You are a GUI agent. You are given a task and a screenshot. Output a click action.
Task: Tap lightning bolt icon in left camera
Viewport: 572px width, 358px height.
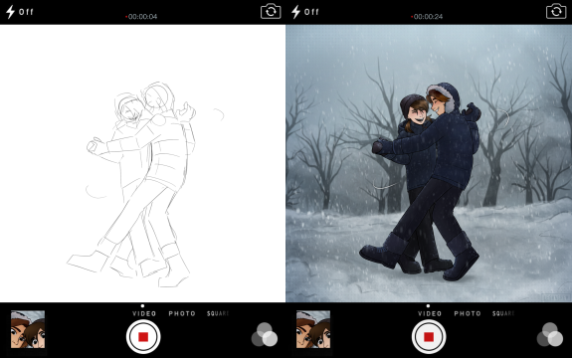coord(10,12)
